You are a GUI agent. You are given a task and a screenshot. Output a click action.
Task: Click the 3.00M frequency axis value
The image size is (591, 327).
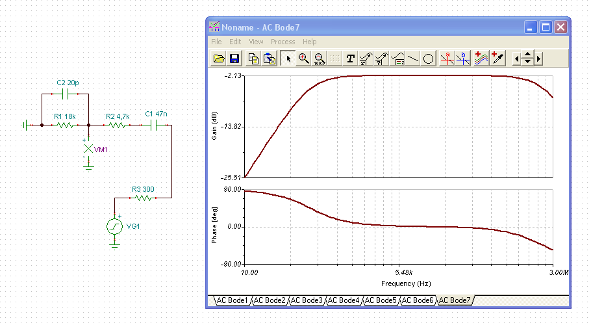tap(559, 272)
